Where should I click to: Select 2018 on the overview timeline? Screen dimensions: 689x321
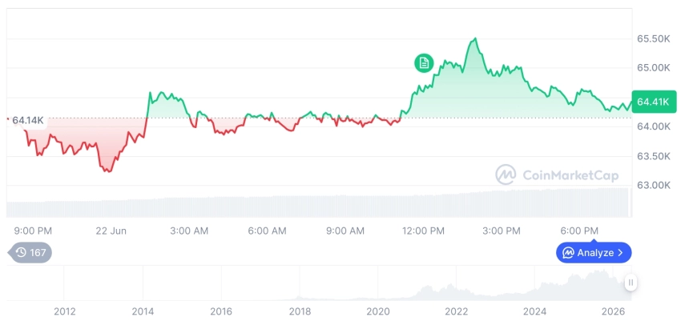[300, 311]
